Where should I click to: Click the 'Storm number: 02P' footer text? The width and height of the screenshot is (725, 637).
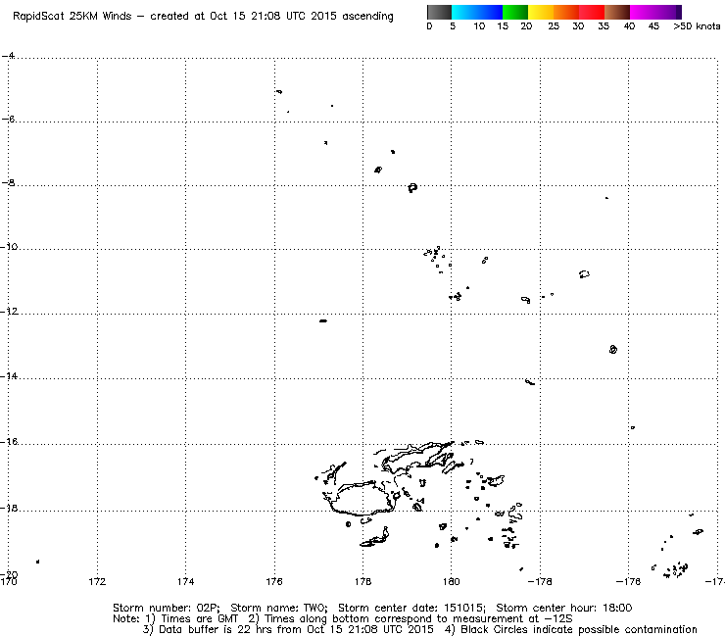[166, 608]
